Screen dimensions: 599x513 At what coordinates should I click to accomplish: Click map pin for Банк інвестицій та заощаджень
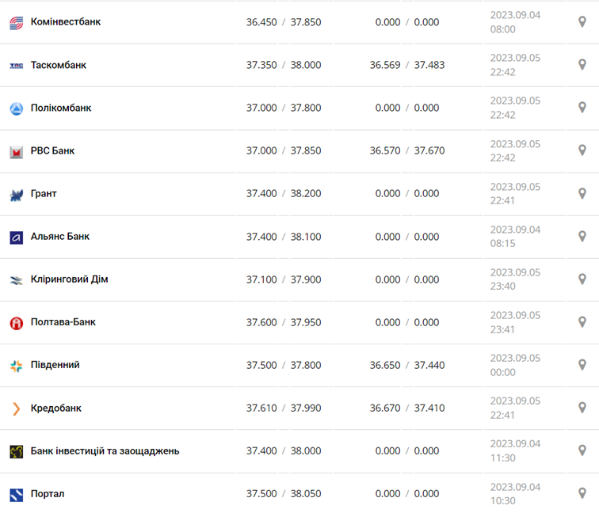[x=582, y=451]
